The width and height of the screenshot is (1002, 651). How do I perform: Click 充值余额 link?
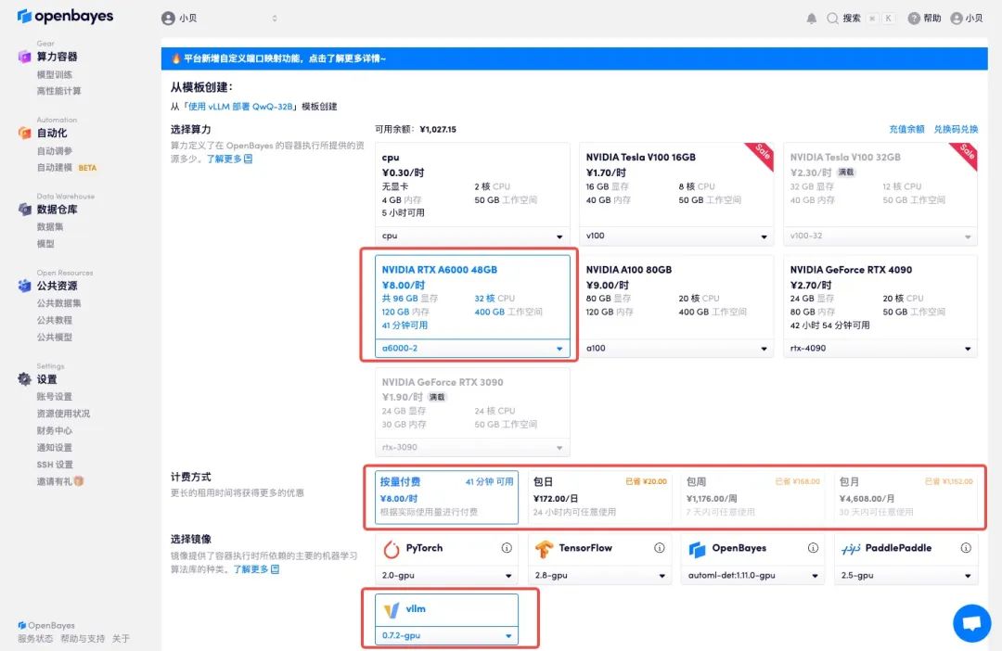(x=906, y=129)
